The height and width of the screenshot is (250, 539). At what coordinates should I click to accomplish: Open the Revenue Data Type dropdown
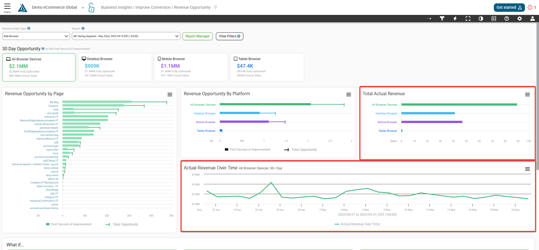tap(36, 36)
